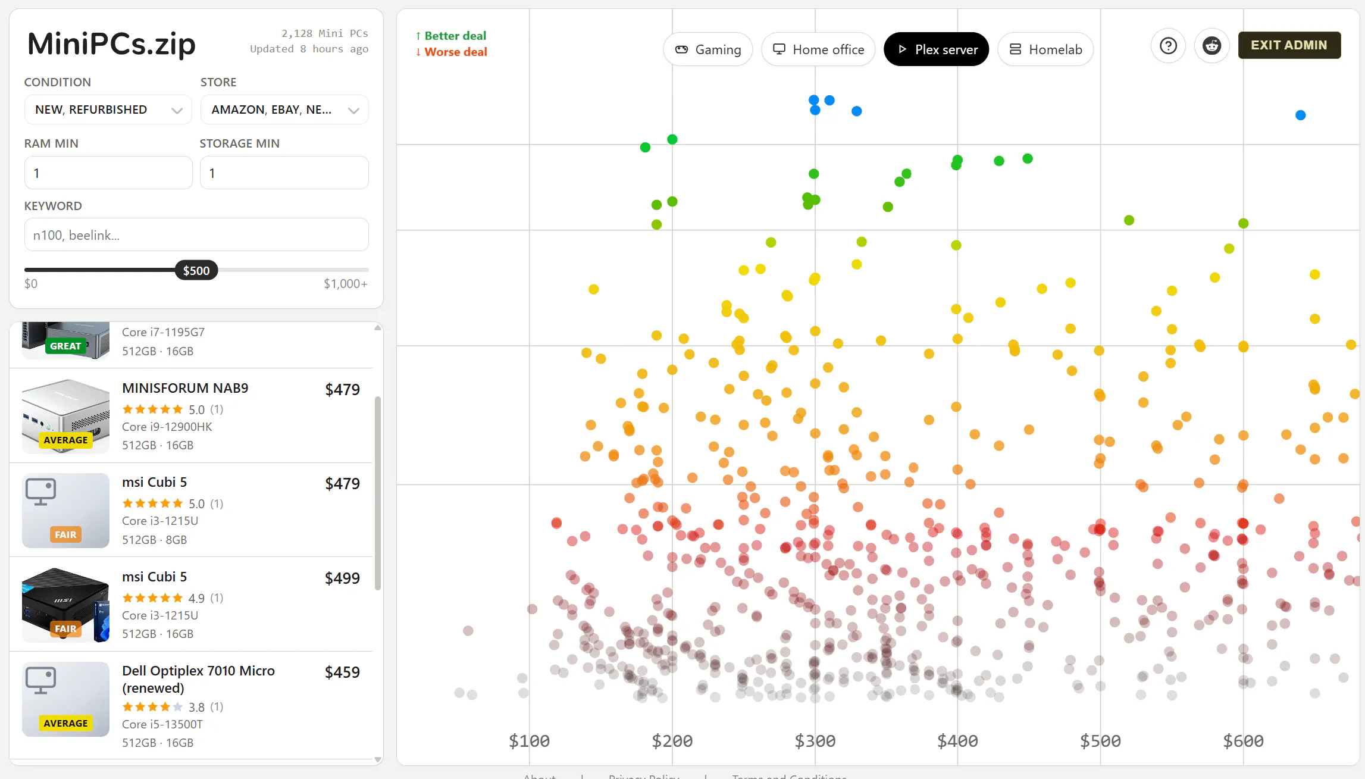Open the Dell Optiplex 7010 Micro title
The image size is (1365, 779).
click(198, 679)
